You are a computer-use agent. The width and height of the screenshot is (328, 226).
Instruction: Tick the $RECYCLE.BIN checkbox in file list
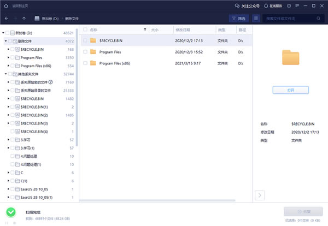[x=85, y=40]
